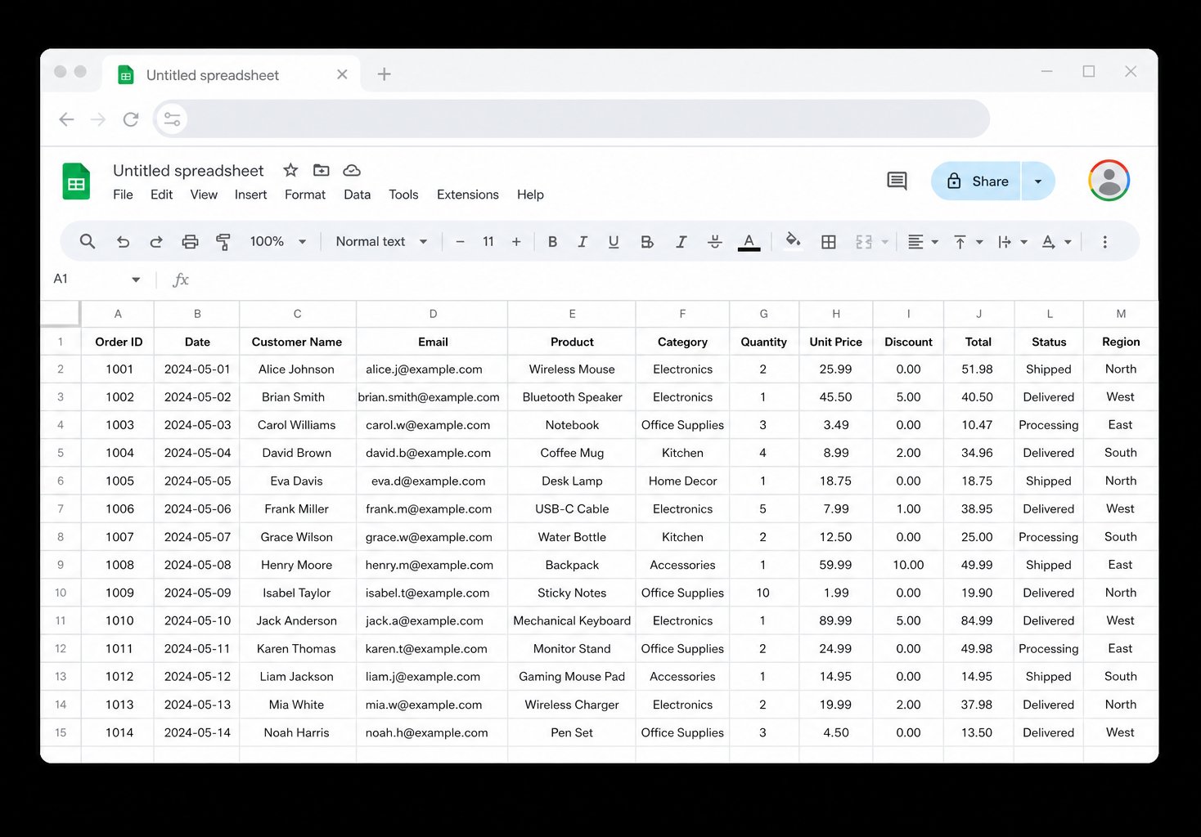
Task: Select the Customer Name header cell
Action: [x=297, y=342]
